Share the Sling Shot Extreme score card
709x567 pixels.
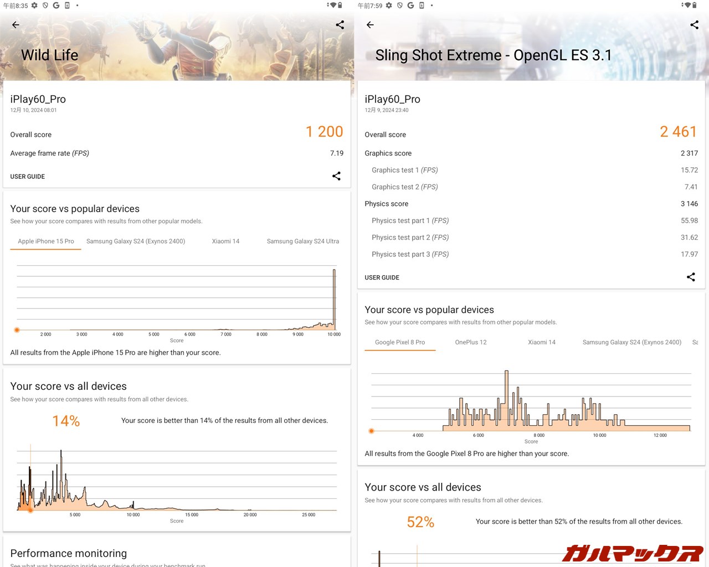[x=691, y=277]
